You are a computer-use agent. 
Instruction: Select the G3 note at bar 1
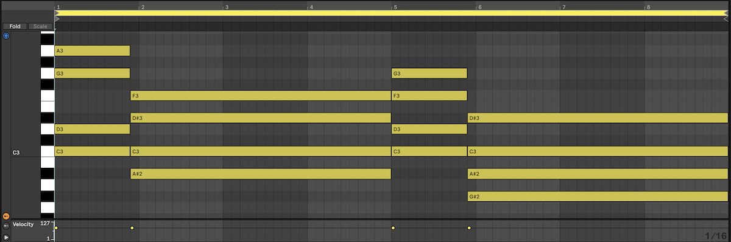tap(92, 73)
